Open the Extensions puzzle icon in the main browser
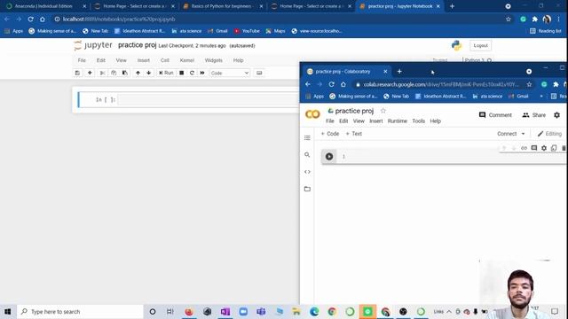 (534, 19)
